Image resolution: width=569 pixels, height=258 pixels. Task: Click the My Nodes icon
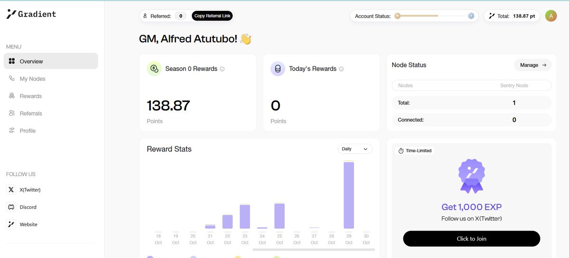tap(12, 79)
